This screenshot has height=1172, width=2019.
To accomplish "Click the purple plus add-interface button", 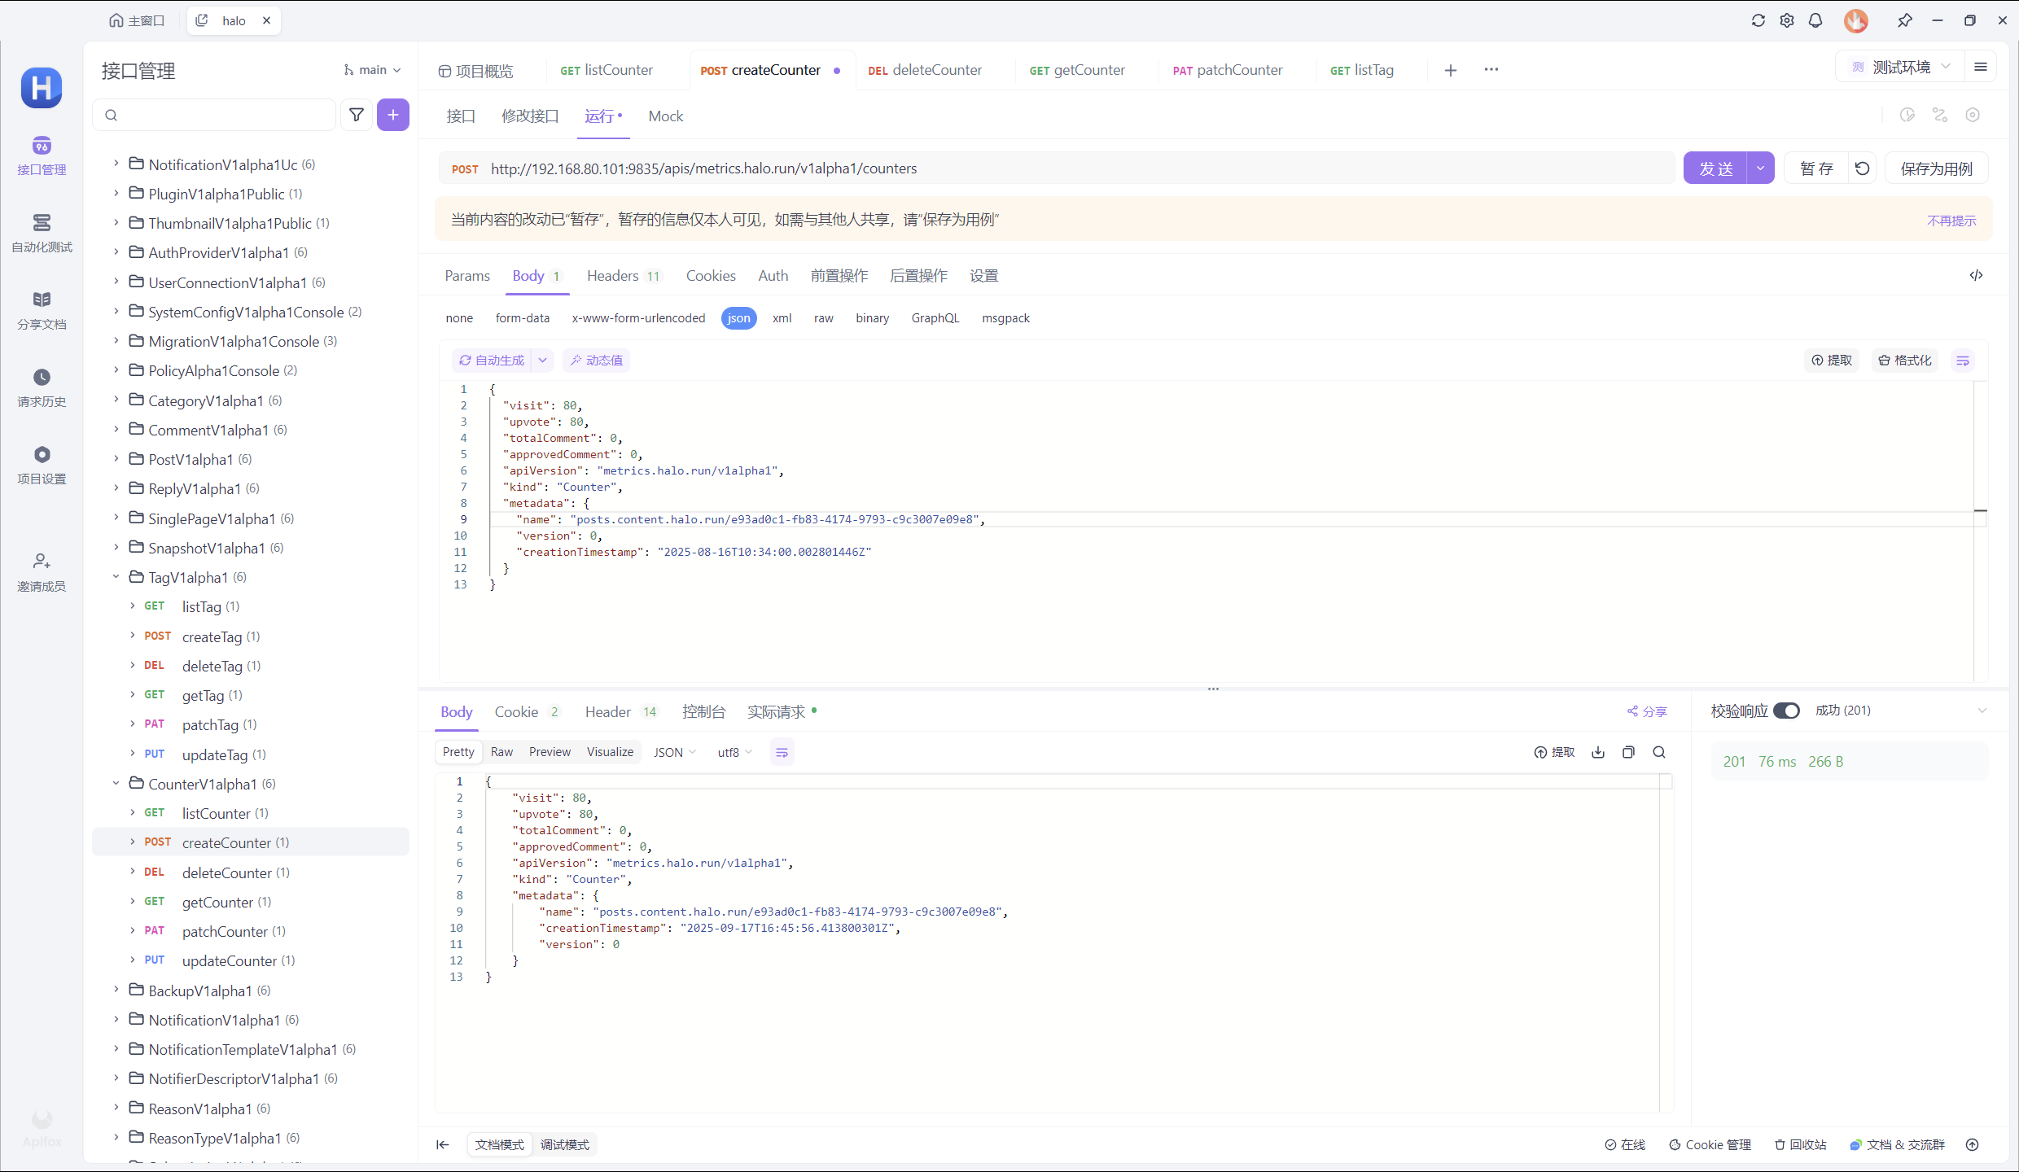I will click(392, 115).
